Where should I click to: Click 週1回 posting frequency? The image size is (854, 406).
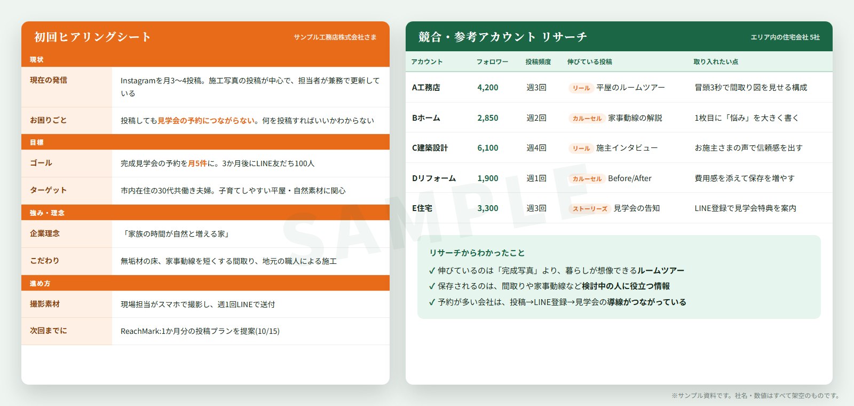pos(536,178)
